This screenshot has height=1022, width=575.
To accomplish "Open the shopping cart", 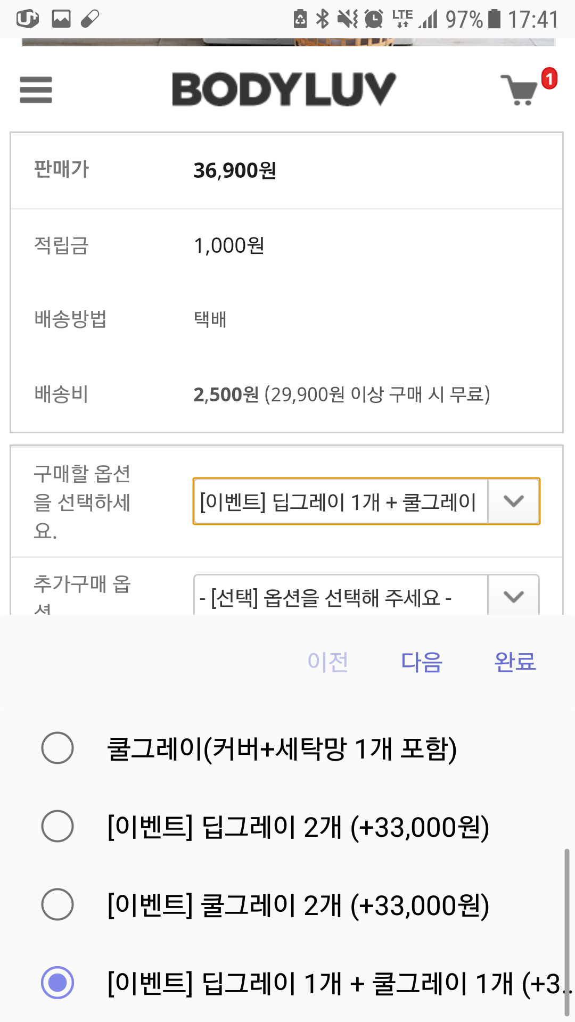I will click(519, 89).
